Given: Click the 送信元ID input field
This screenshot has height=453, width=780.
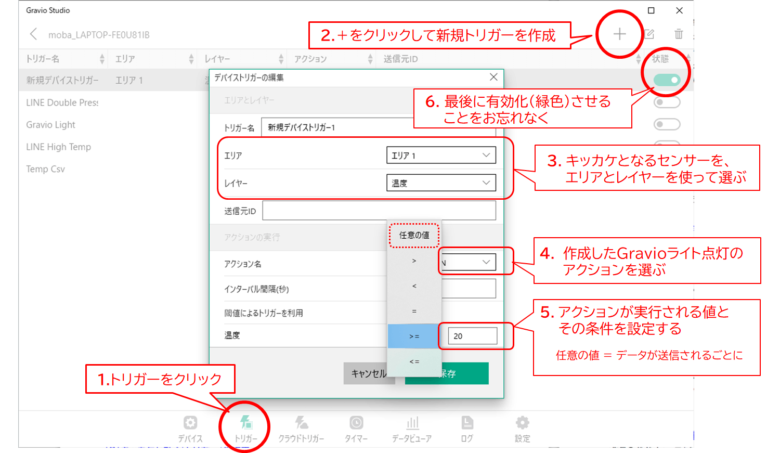Looking at the screenshot, I should [379, 211].
